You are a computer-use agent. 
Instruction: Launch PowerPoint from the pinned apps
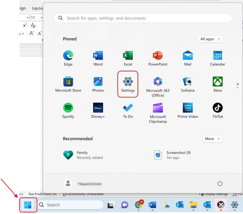[158, 58]
